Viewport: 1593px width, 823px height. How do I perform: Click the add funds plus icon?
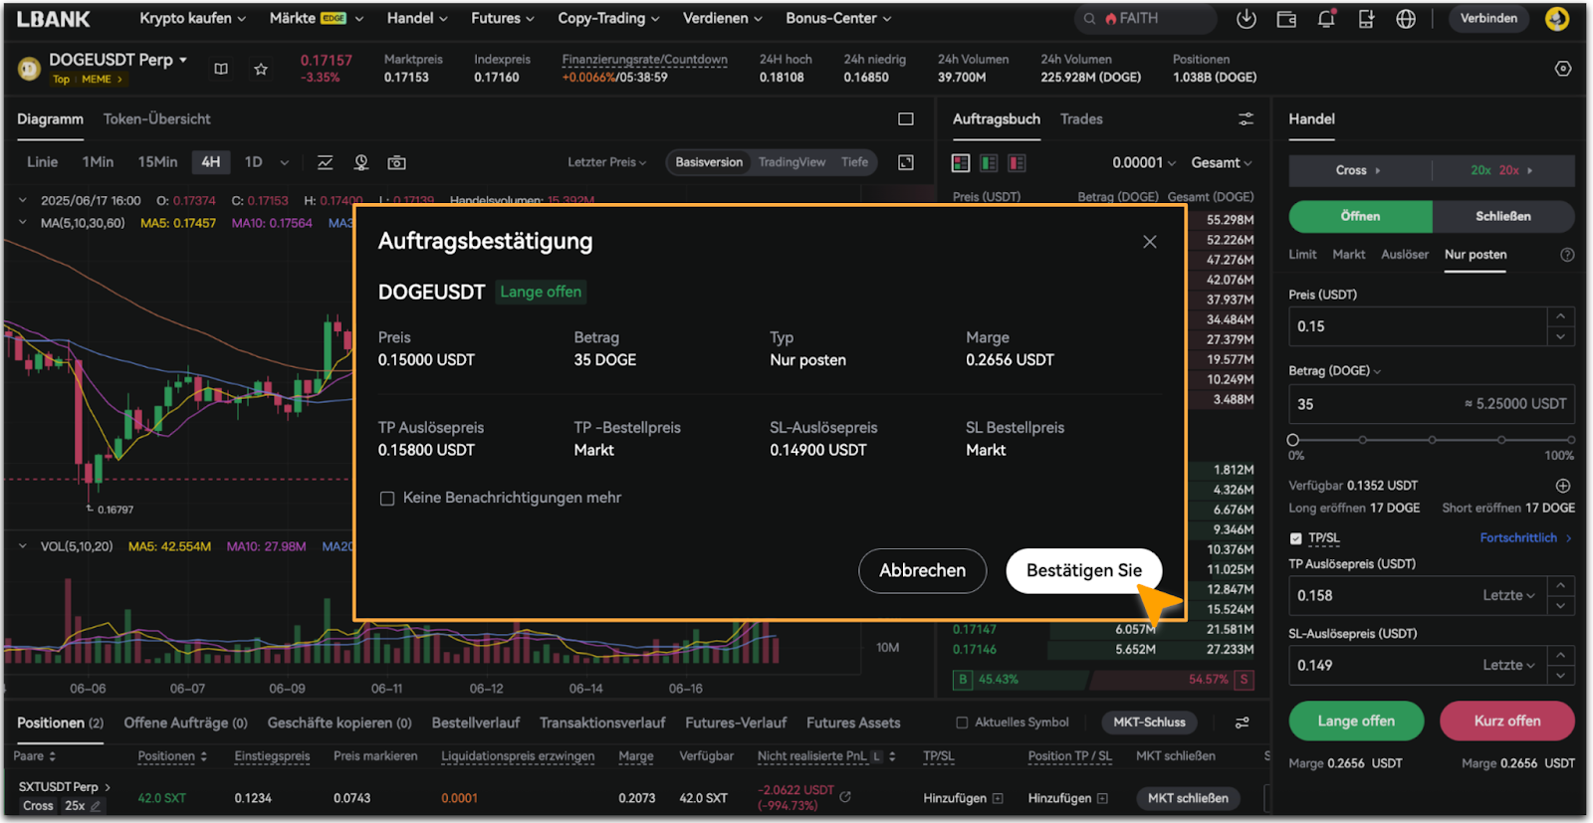1563,486
